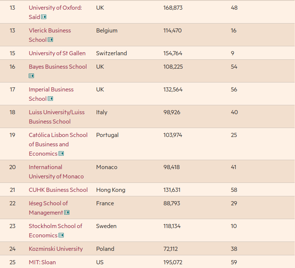Open CUHK Business School link
The image size is (295, 268).
click(x=58, y=190)
